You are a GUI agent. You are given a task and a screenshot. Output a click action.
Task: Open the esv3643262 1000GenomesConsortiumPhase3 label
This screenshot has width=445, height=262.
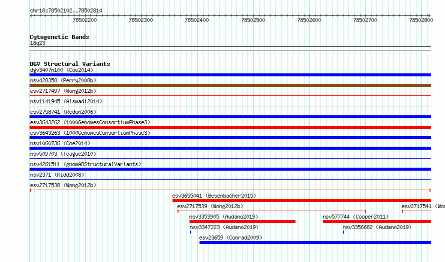(90, 122)
